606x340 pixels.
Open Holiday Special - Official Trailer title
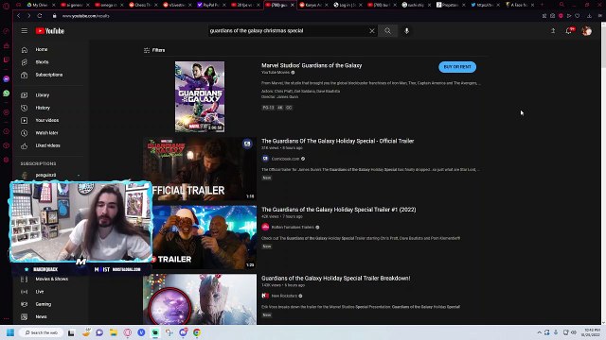click(x=337, y=141)
